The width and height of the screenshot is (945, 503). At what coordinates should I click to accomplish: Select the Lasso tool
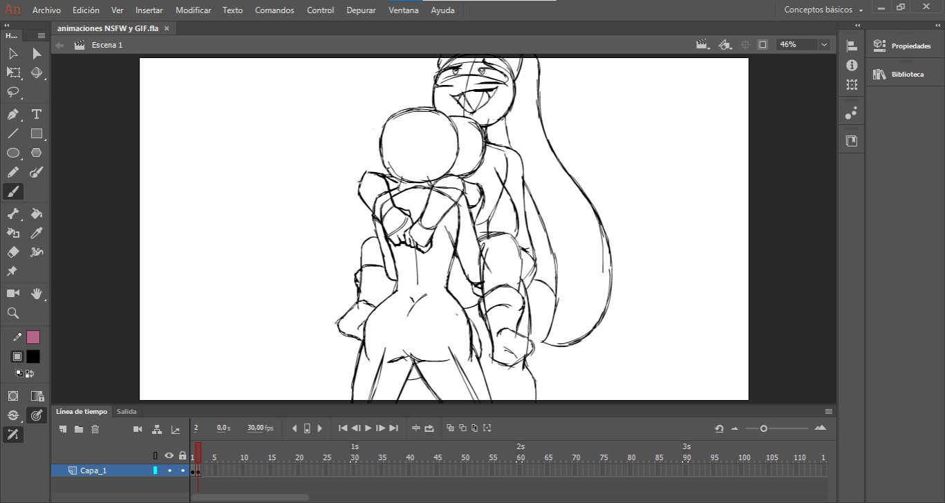[x=13, y=92]
